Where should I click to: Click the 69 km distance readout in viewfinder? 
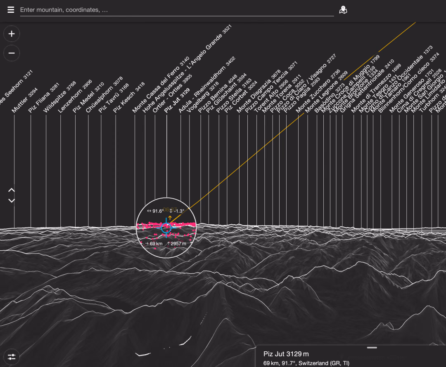point(154,244)
